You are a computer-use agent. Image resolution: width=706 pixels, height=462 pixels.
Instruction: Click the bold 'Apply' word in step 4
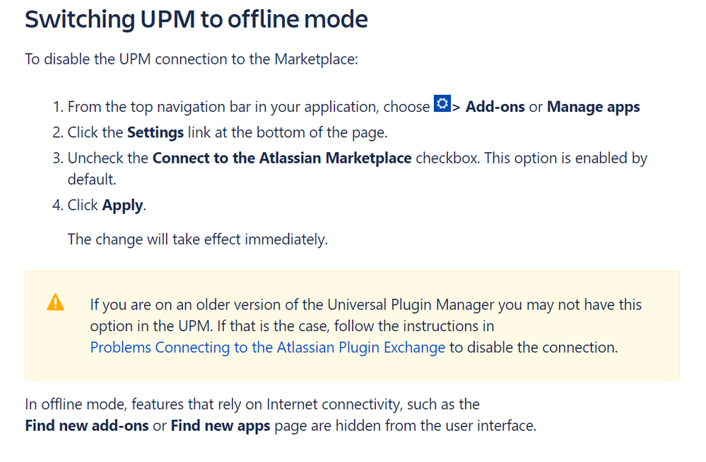pos(123,205)
